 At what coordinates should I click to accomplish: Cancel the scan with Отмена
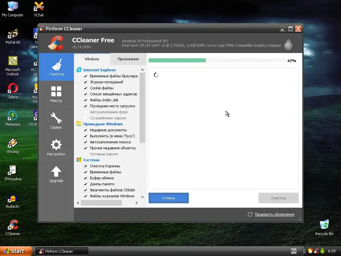[x=169, y=198]
